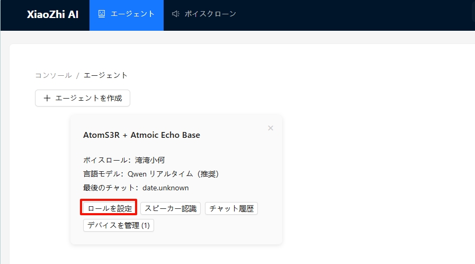Open ロールを設定 for the agent
The width and height of the screenshot is (475, 264).
[x=110, y=208]
